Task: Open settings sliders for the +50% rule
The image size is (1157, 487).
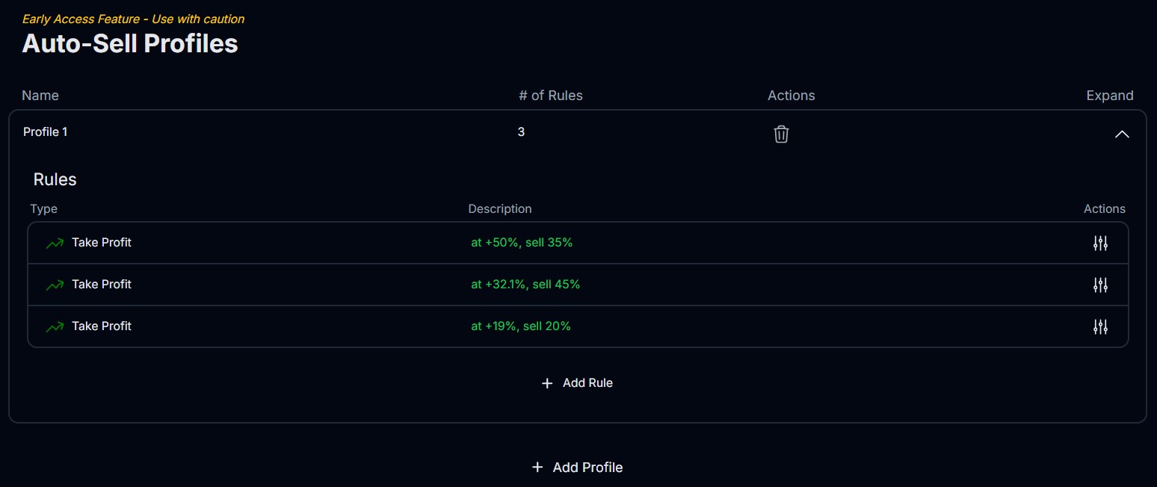Action: coord(1100,243)
